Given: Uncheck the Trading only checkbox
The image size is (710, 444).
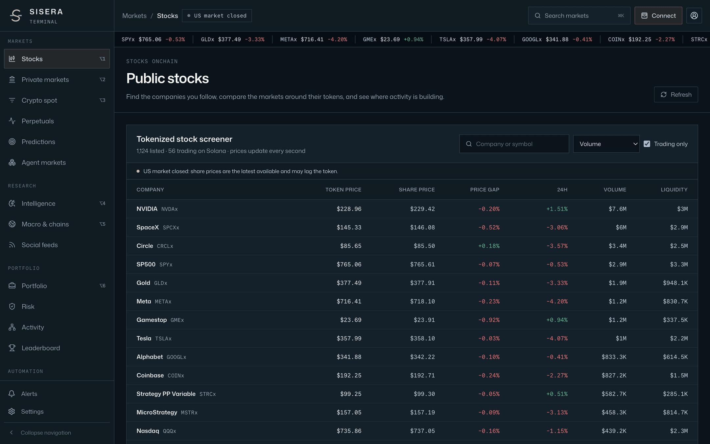Looking at the screenshot, I should pos(647,144).
